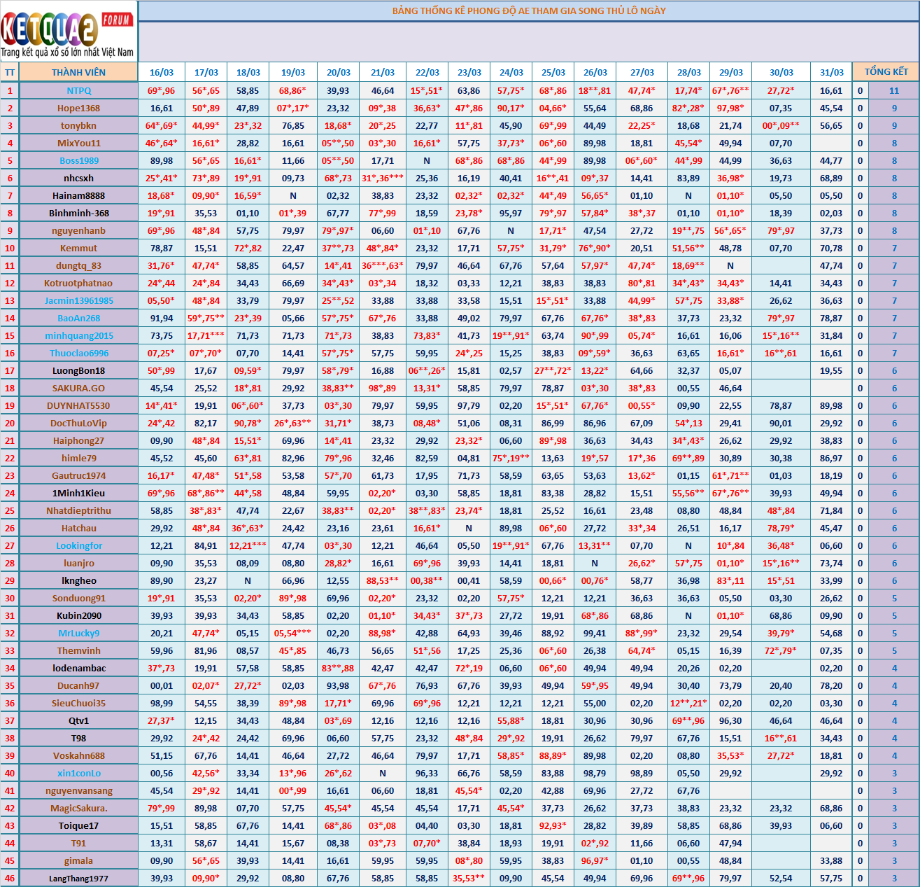The height and width of the screenshot is (887, 920).
Task: Click member name 'Voskahn688'
Action: 78,755
